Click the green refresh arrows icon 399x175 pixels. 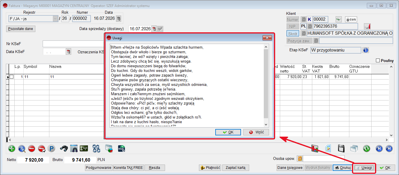point(367,149)
